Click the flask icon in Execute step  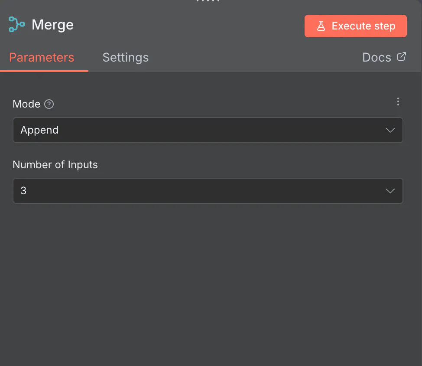321,26
